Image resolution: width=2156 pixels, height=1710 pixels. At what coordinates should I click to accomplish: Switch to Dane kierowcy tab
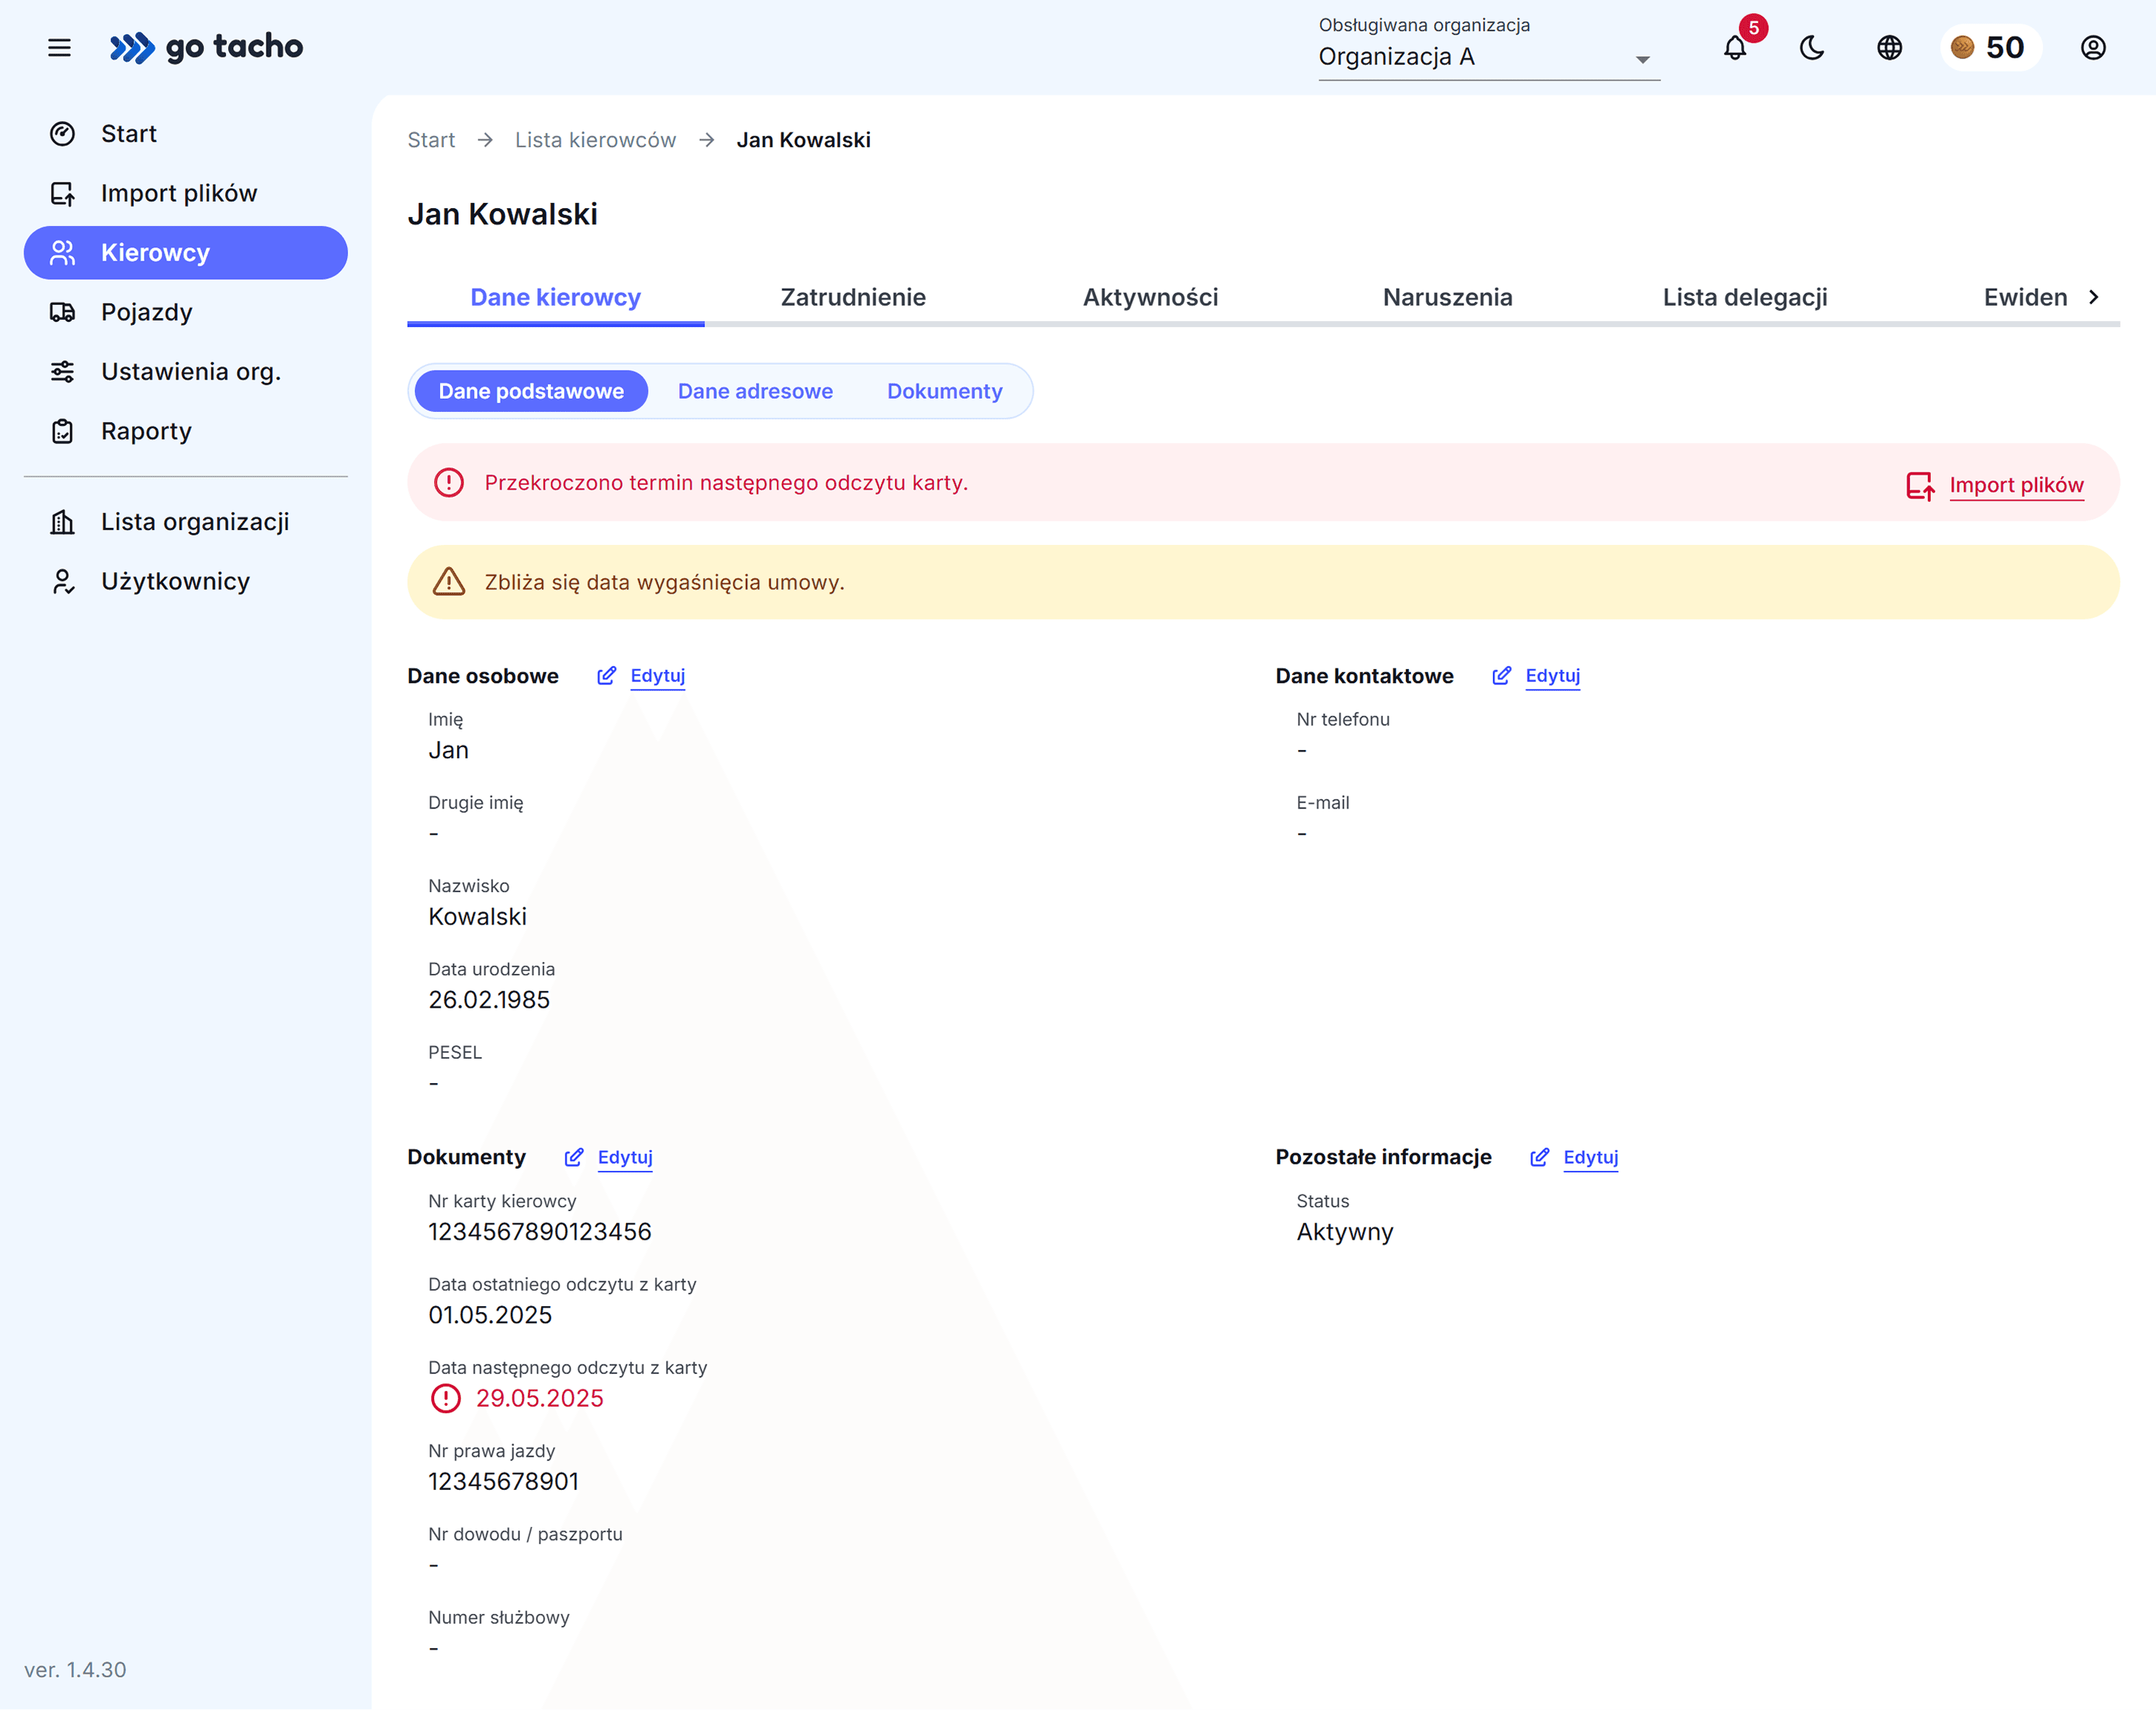point(555,297)
